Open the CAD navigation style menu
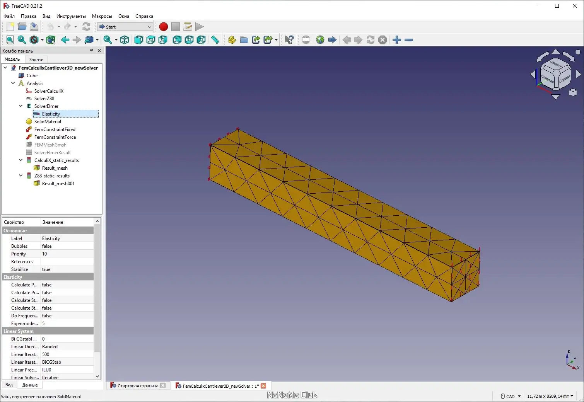Viewport: 584px width, 402px height. point(511,396)
